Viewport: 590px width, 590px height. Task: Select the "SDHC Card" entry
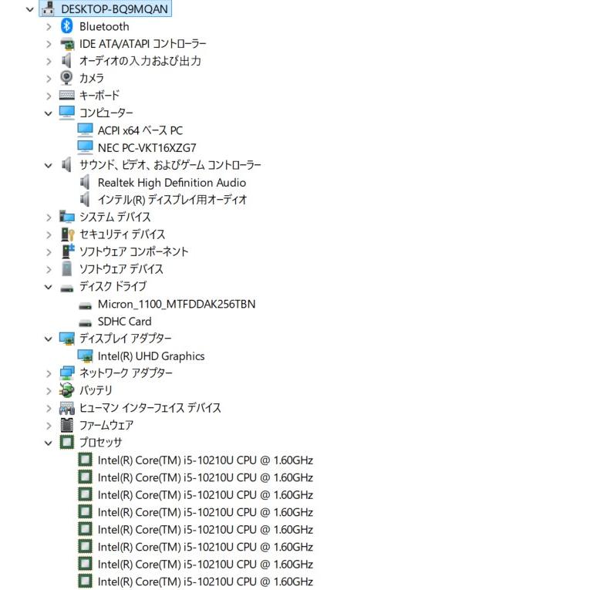124,321
